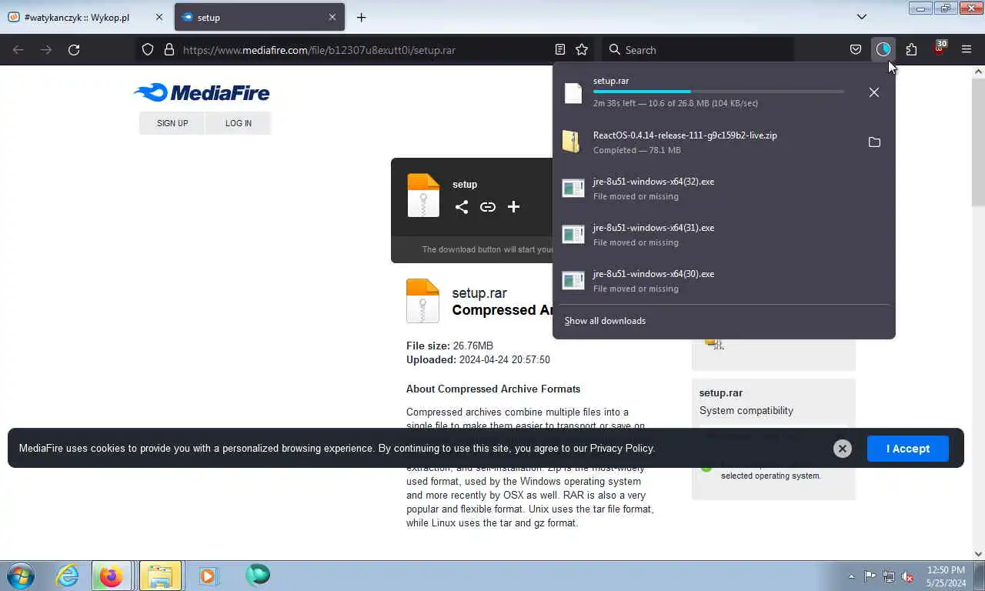The width and height of the screenshot is (985, 591).
Task: Click the downloads progress toolbar icon
Action: [x=883, y=49]
